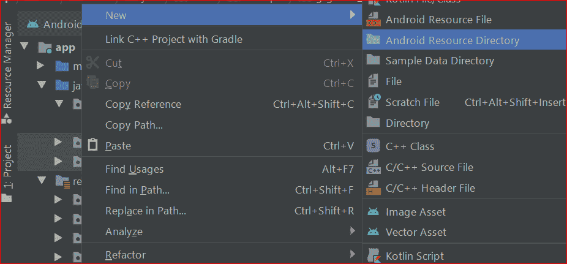Create new Android Resource Directory
This screenshot has width=567, height=264.
464,40
